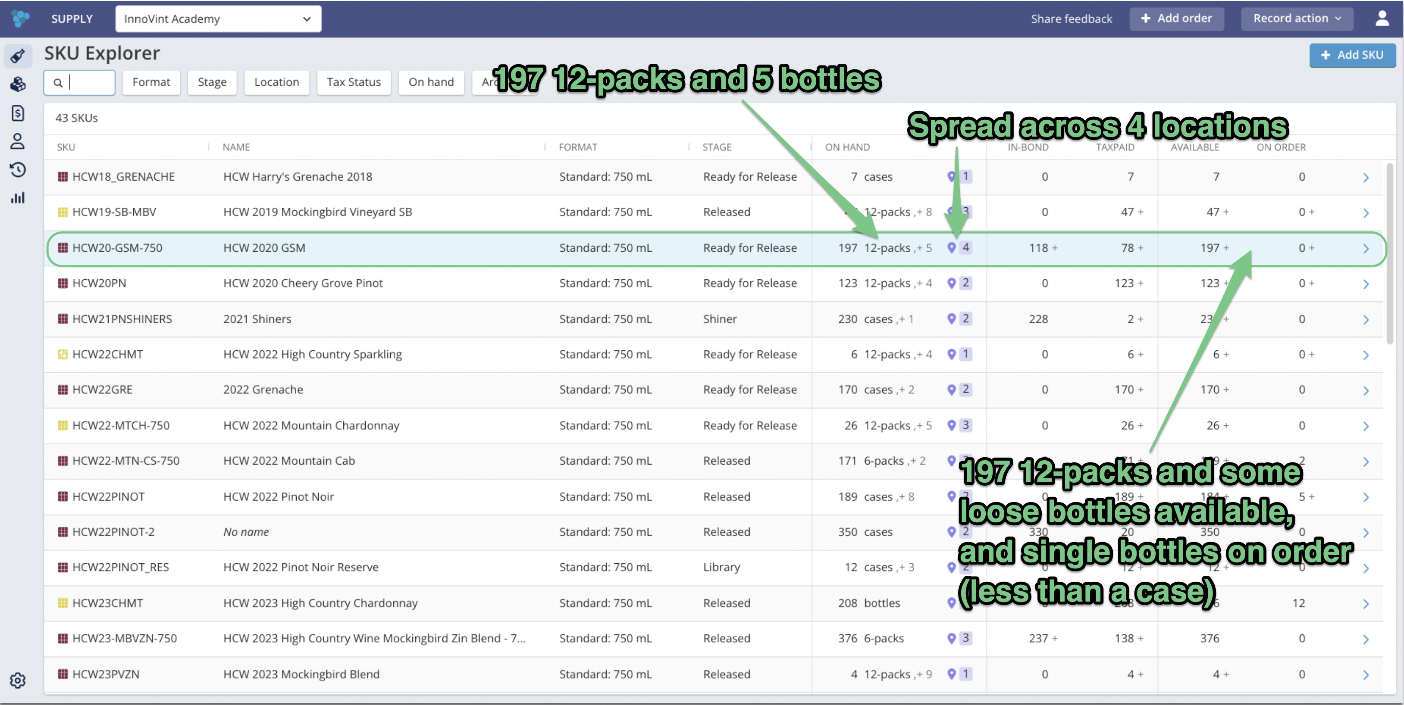Open the Location filter
The width and height of the screenshot is (1404, 705).
click(276, 82)
